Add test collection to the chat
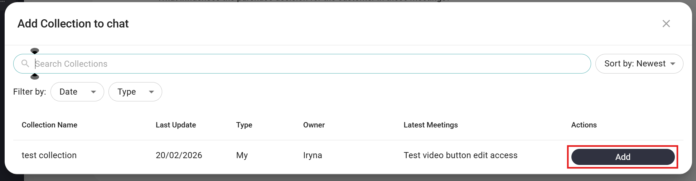 (623, 157)
